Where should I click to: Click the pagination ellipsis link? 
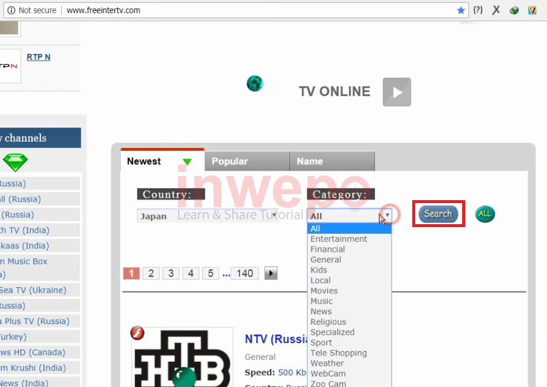(x=226, y=274)
